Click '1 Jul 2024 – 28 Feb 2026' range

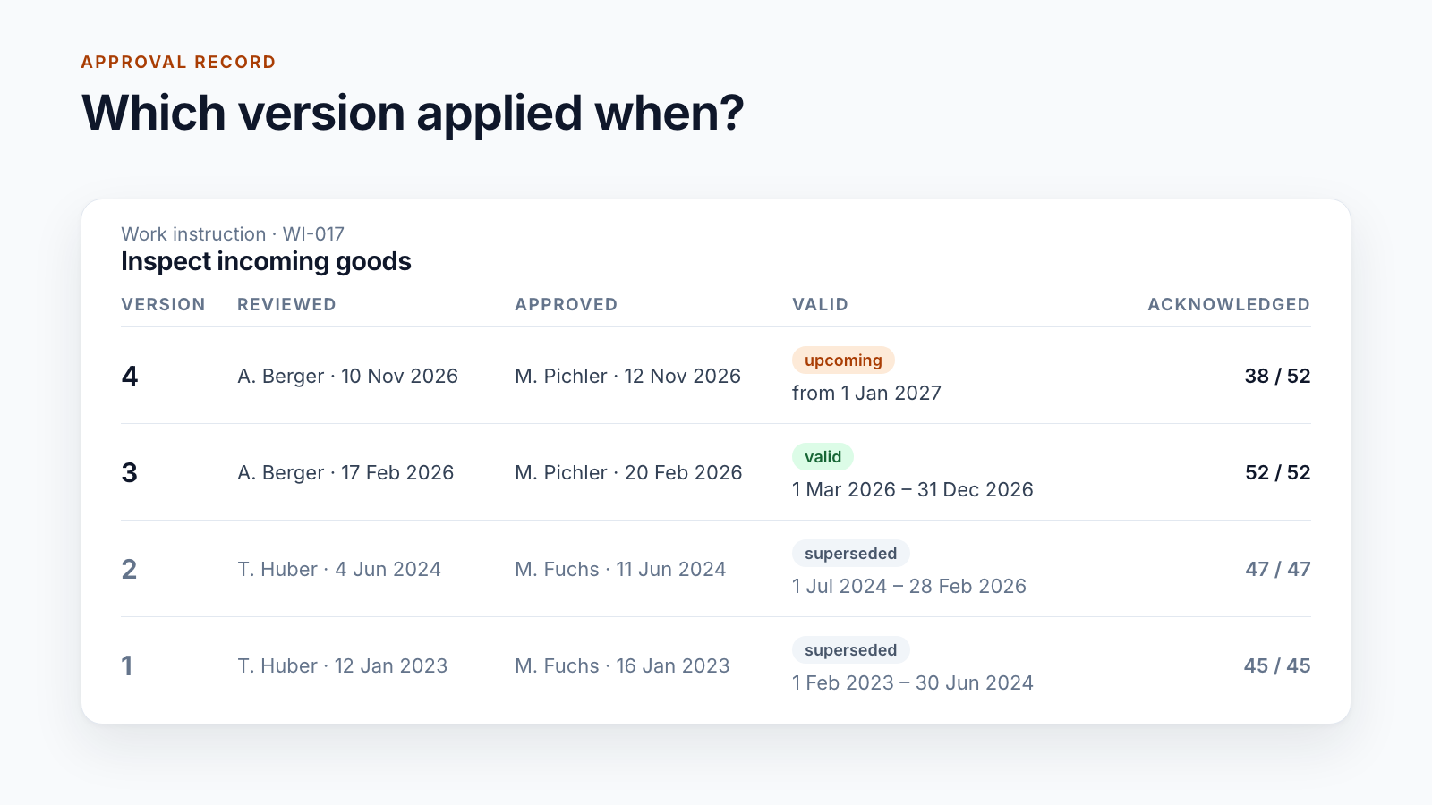coord(909,586)
